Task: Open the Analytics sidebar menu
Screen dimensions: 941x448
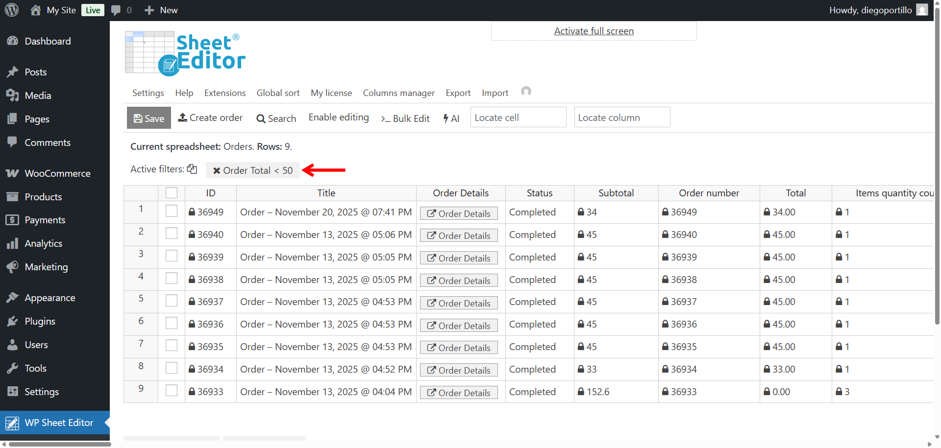Action: [x=43, y=243]
